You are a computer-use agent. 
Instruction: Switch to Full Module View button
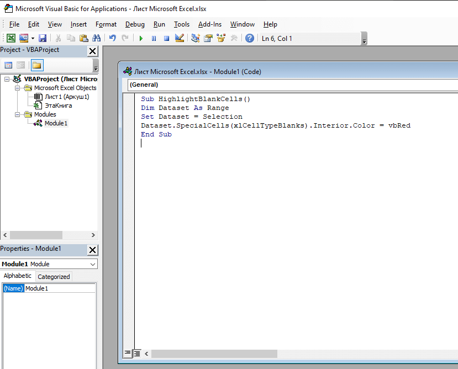click(x=136, y=354)
